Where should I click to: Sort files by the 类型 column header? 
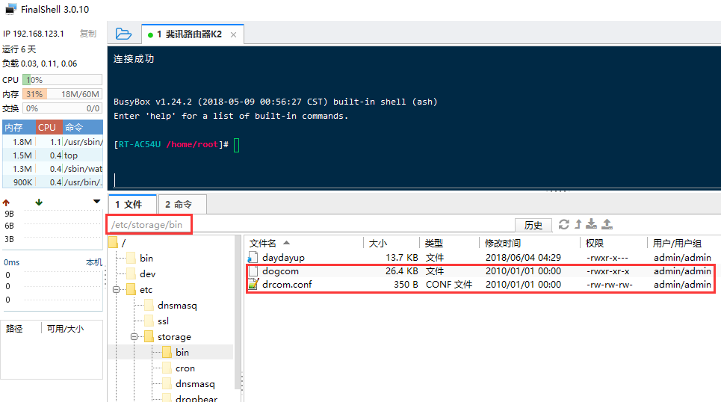click(449, 243)
